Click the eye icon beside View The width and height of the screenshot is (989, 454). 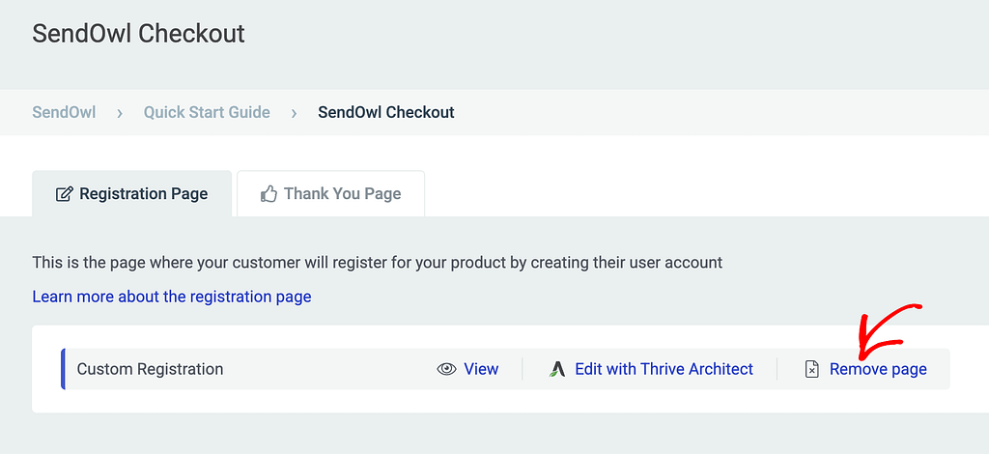(446, 369)
